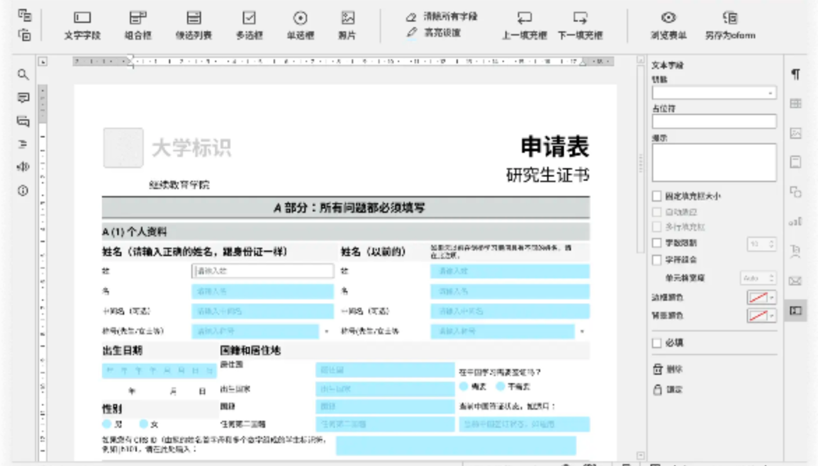The height and width of the screenshot is (466, 818).
Task: Click Save as oform button
Action: point(730,25)
